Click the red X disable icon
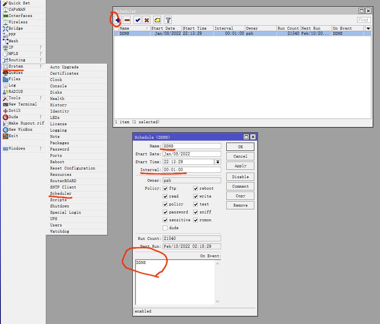380x324 pixels. pos(147,20)
